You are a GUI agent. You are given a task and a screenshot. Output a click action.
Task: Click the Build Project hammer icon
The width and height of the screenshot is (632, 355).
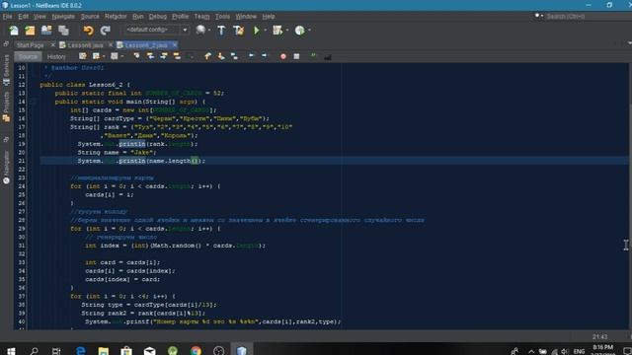[x=221, y=31]
